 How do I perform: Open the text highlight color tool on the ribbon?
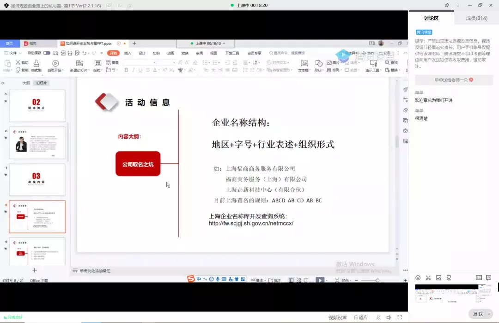point(191,70)
